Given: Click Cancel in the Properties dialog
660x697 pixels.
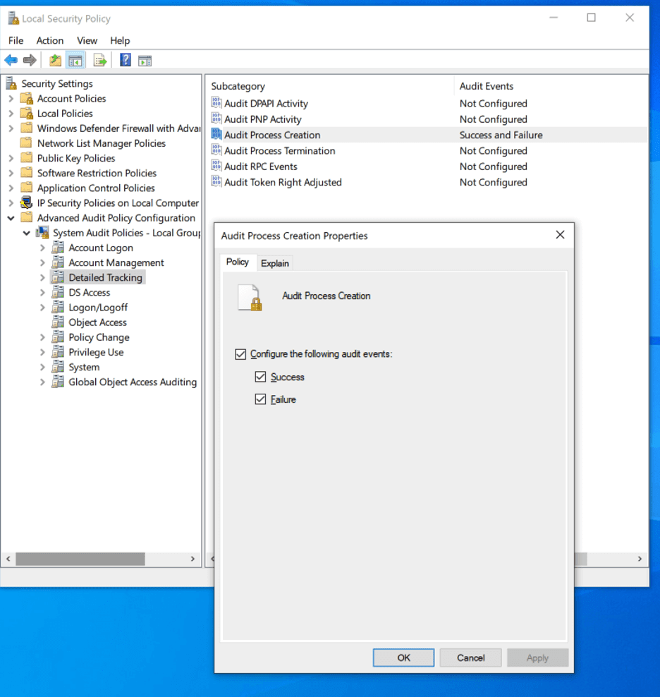Looking at the screenshot, I should tap(470, 658).
